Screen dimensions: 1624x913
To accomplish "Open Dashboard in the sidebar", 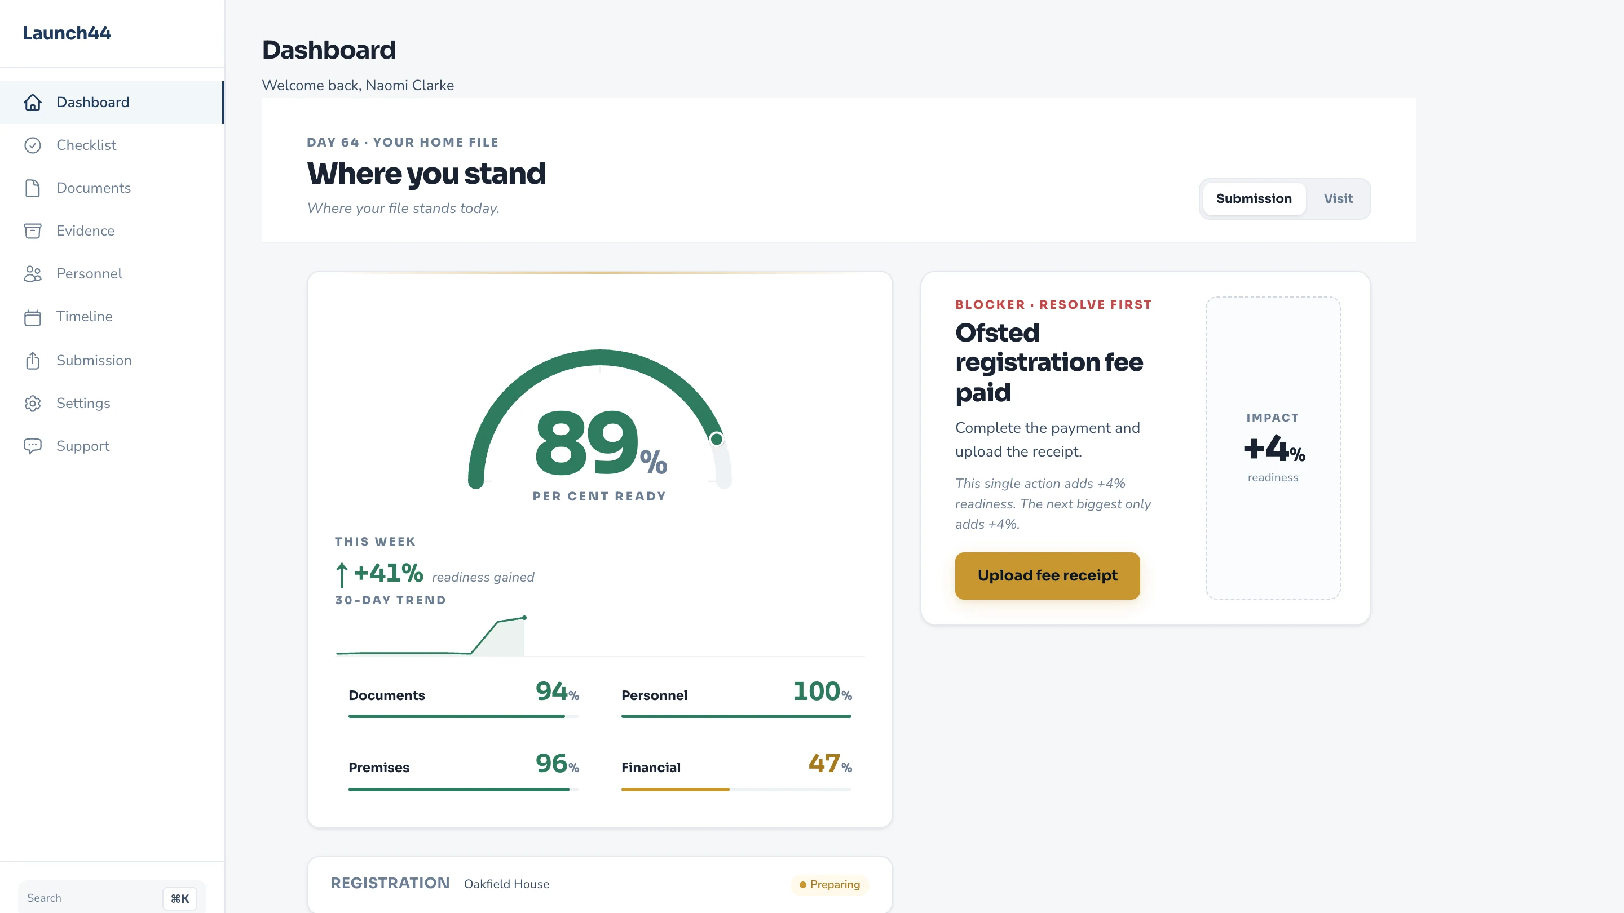I will tap(112, 102).
